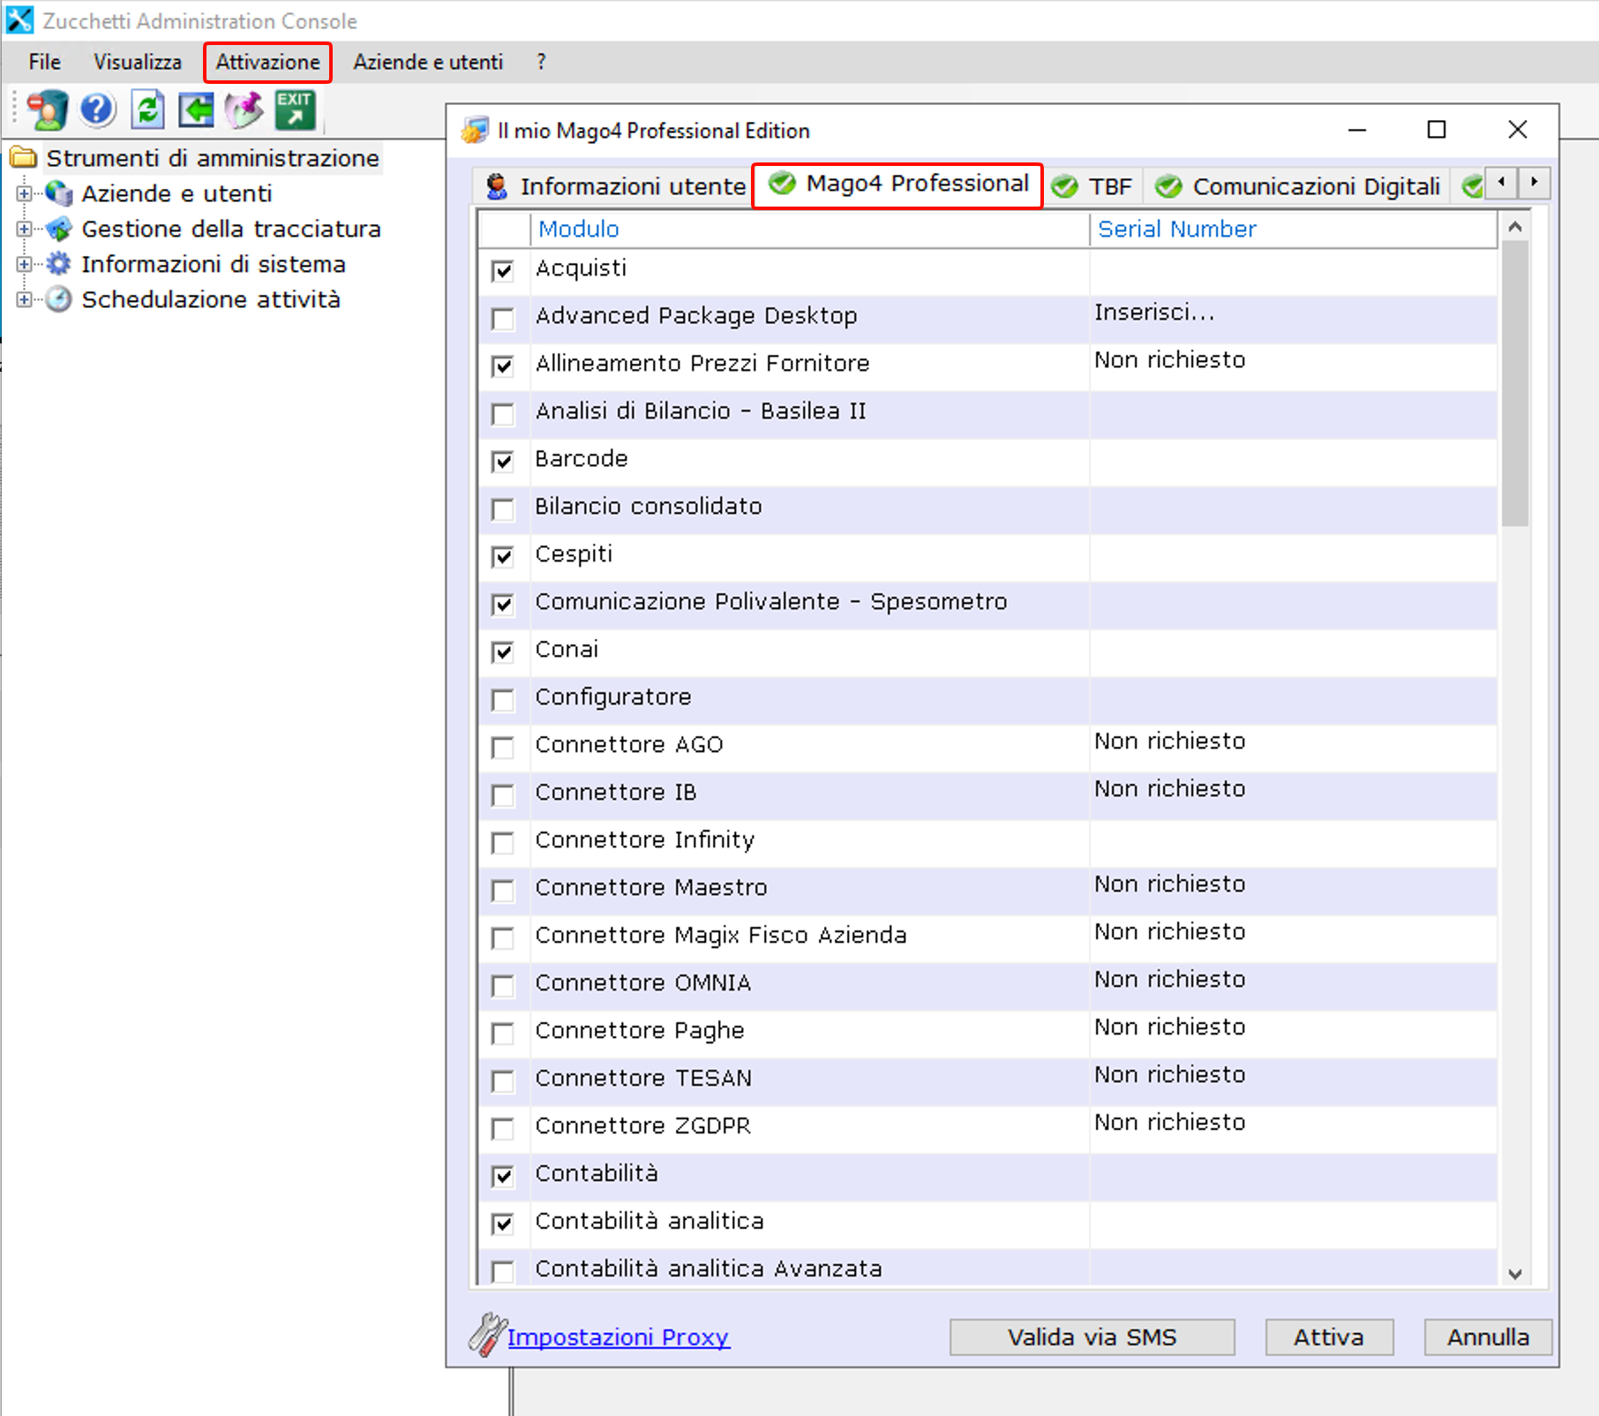This screenshot has width=1599, height=1416.
Task: Check the Advanced Package Desktop checkbox
Action: coord(503,318)
